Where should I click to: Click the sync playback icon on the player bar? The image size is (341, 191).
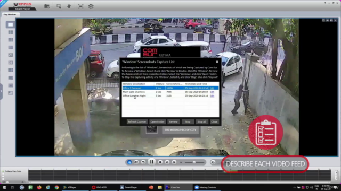pos(129,162)
